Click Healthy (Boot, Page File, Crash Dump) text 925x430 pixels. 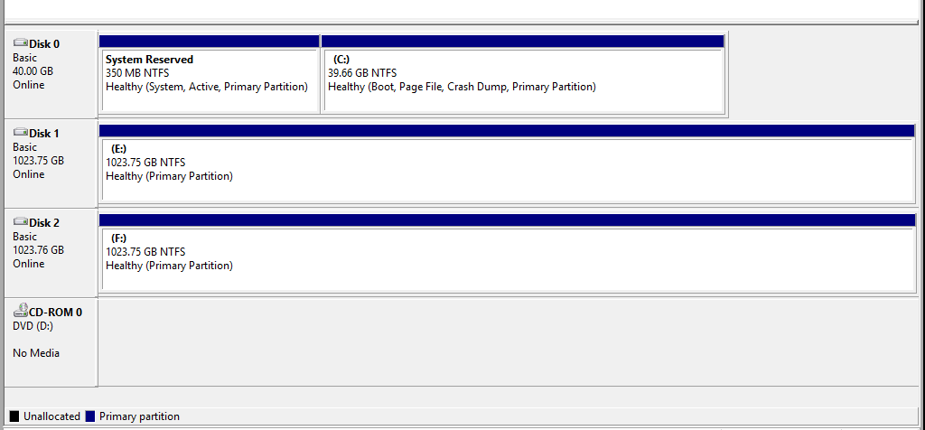coord(462,87)
